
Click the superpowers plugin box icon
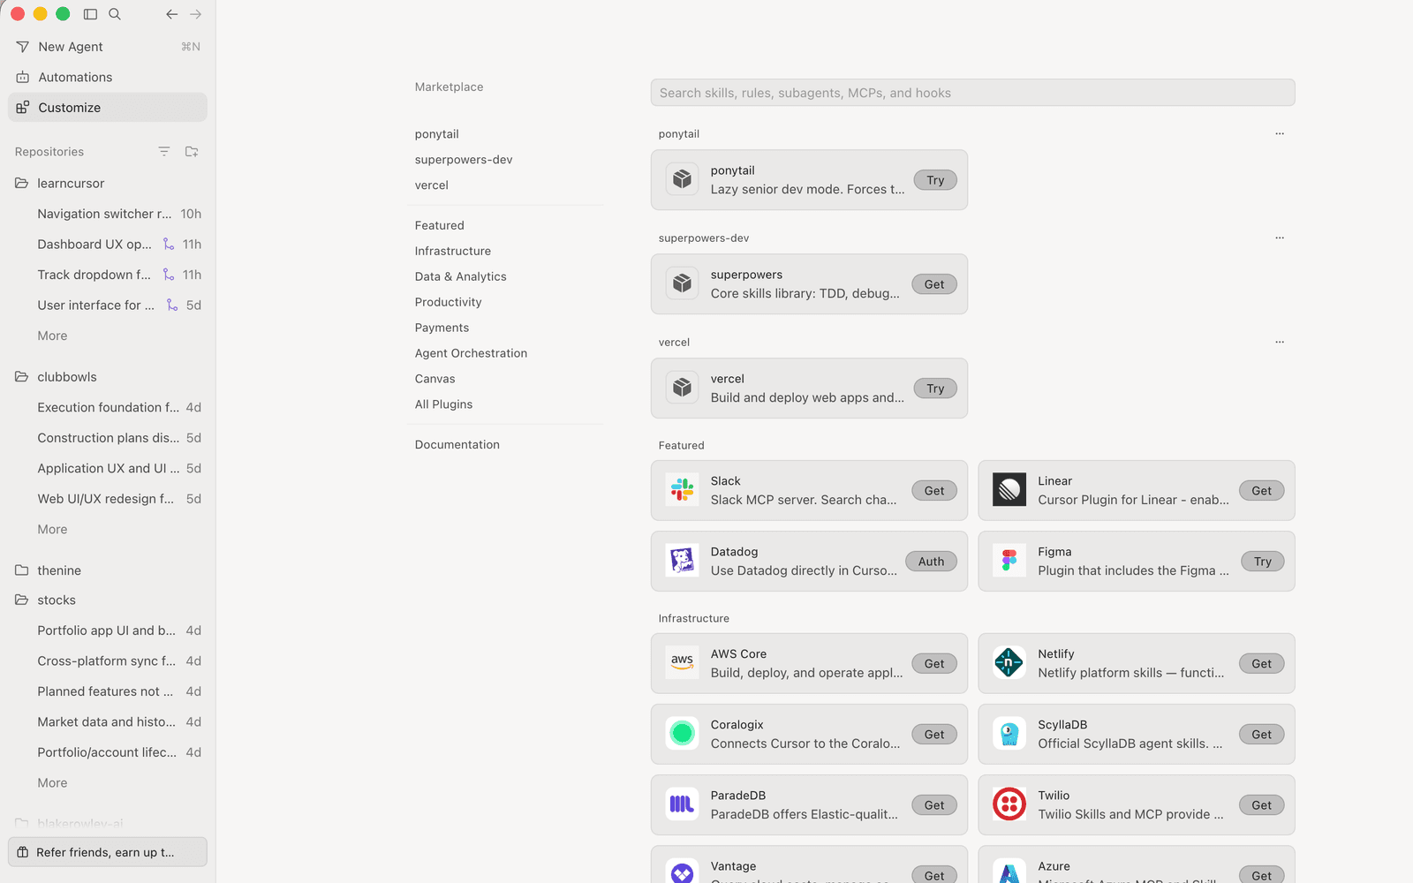(x=682, y=283)
